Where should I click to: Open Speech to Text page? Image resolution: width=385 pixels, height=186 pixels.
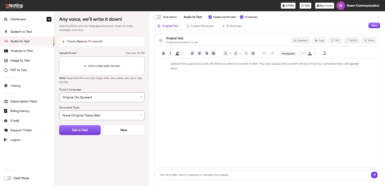[x=21, y=32]
